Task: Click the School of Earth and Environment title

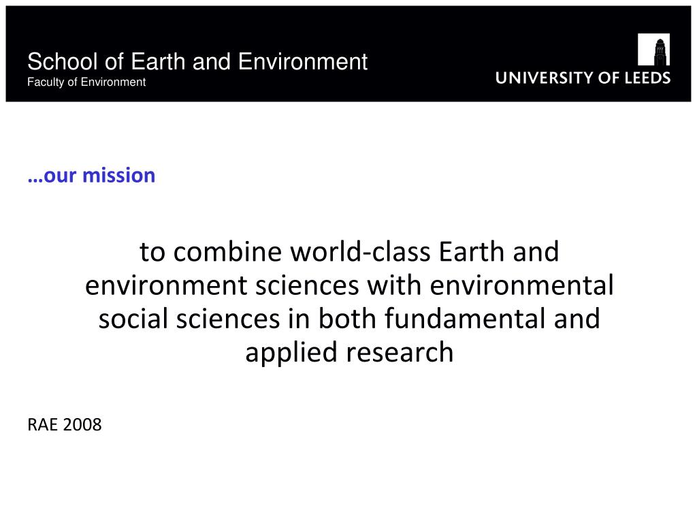Action: (x=197, y=61)
